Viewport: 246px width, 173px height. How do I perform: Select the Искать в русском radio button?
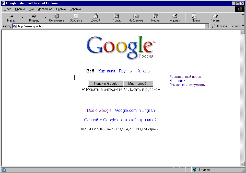[x=125, y=89]
